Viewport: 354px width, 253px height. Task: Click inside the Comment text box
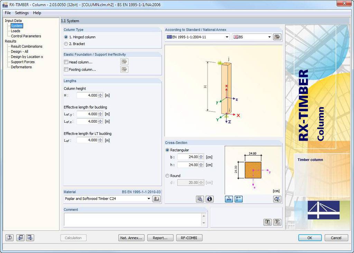133,219
